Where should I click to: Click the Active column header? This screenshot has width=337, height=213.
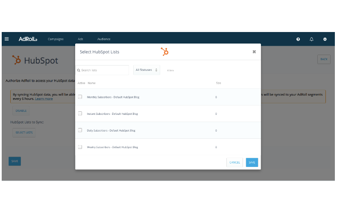coord(81,83)
